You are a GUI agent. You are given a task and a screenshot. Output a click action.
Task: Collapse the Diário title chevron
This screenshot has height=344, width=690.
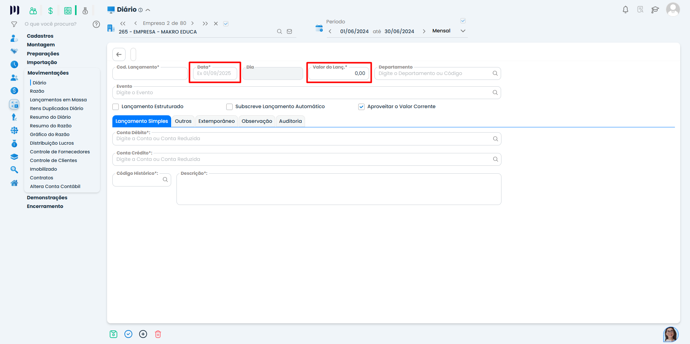coord(148,10)
